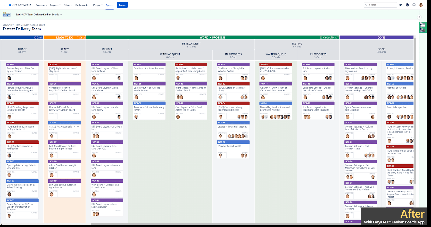This screenshot has height=227, width=431.
Task: Click the TRIAGE column header
Action: coord(22,50)
